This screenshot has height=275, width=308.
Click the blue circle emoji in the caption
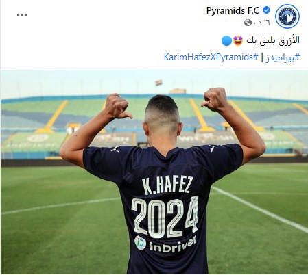[226, 41]
